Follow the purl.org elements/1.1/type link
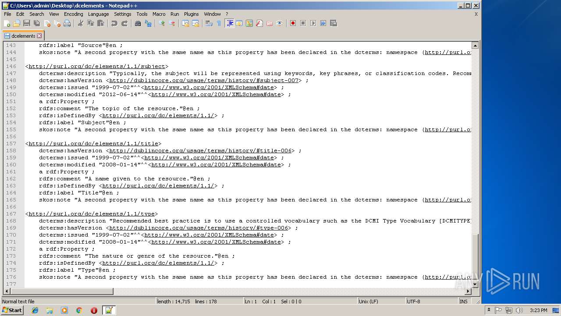Image resolution: width=561 pixels, height=316 pixels. tap(91, 214)
